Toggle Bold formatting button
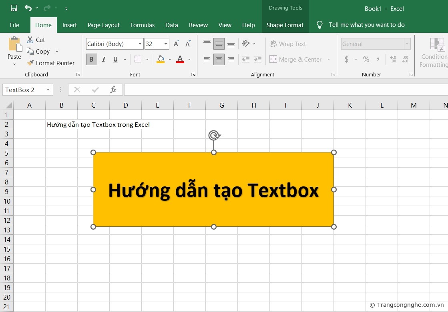This screenshot has height=312, width=448. pos(91,59)
